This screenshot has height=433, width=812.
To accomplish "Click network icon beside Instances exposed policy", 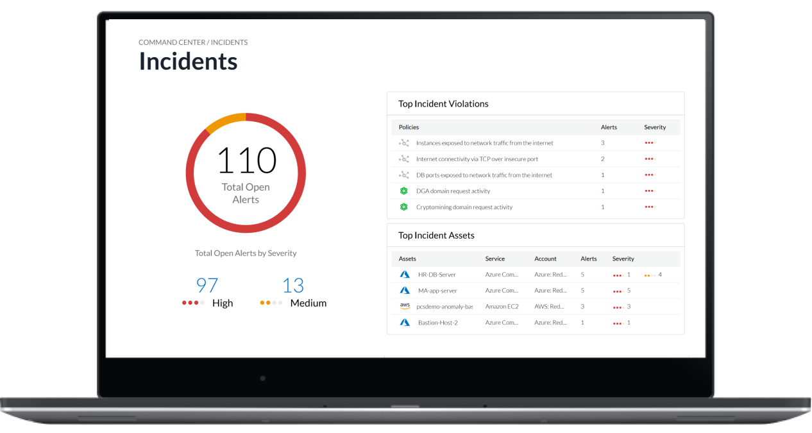I will point(403,143).
